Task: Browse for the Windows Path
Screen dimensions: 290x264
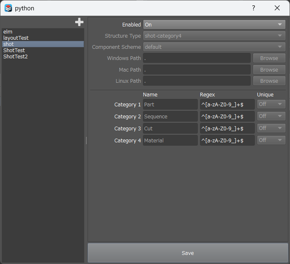Action: tap(269, 58)
